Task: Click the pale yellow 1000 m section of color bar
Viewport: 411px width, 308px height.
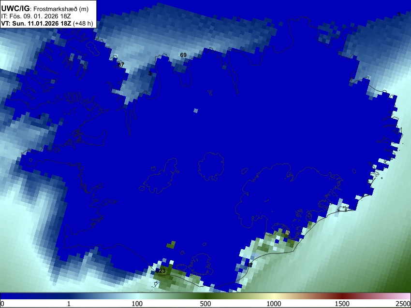Action: pyautogui.click(x=274, y=296)
